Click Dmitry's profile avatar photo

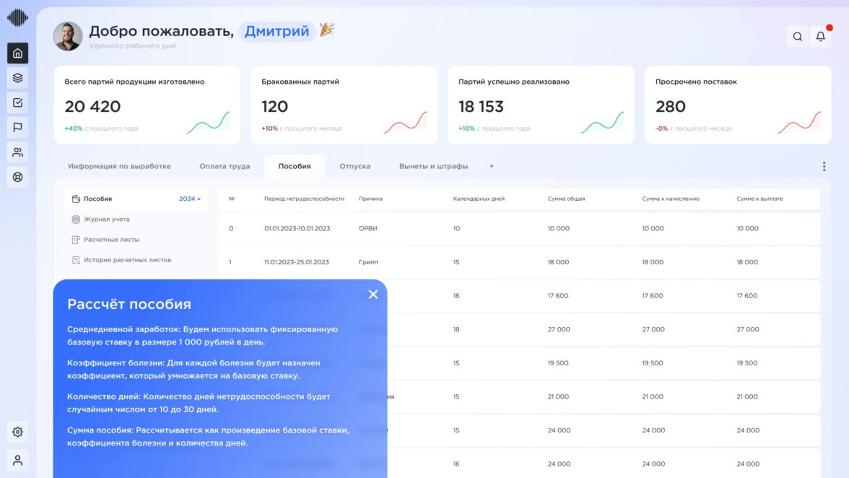68,36
